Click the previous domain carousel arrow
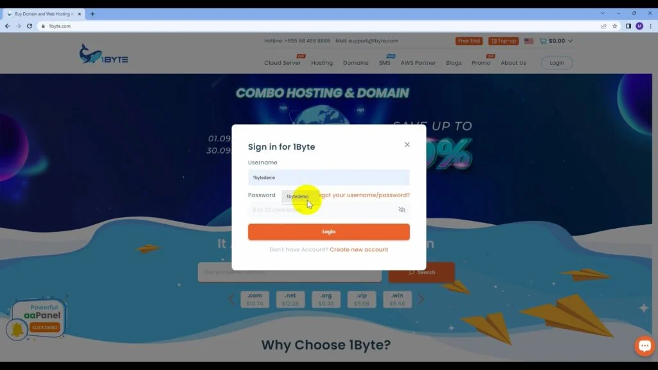Screen dimensions: 658x370 click(x=231, y=299)
